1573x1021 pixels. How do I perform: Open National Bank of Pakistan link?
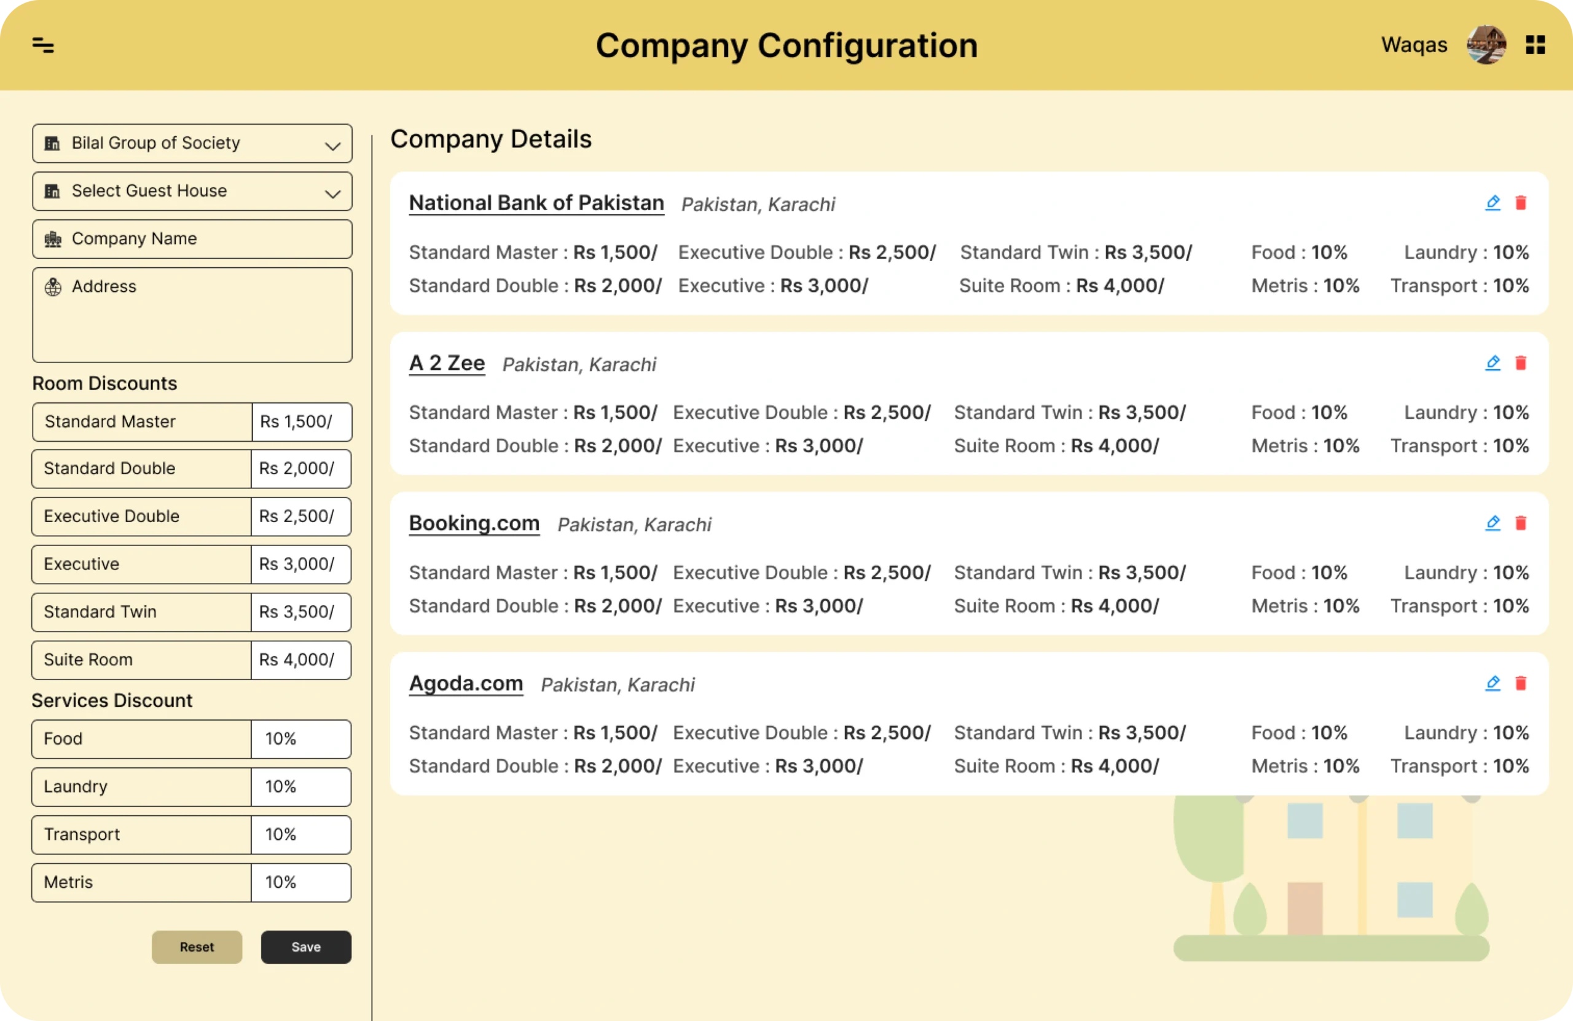click(x=536, y=203)
